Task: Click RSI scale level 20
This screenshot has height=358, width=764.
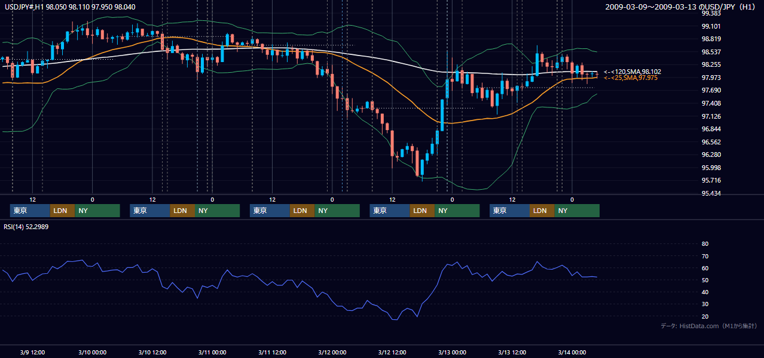Action: click(705, 316)
